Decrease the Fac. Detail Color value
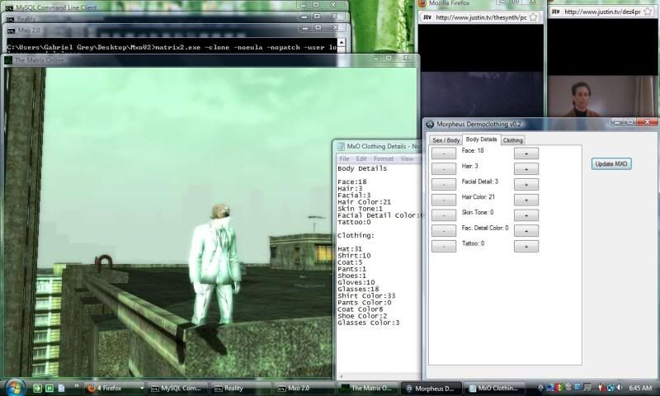This screenshot has height=396, width=660. point(444,231)
